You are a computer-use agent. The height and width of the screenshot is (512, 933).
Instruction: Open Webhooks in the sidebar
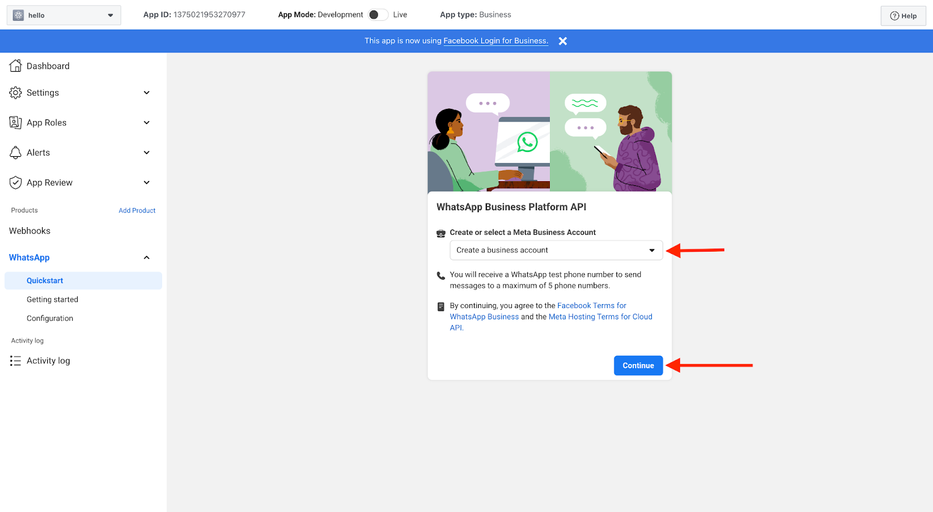click(30, 231)
